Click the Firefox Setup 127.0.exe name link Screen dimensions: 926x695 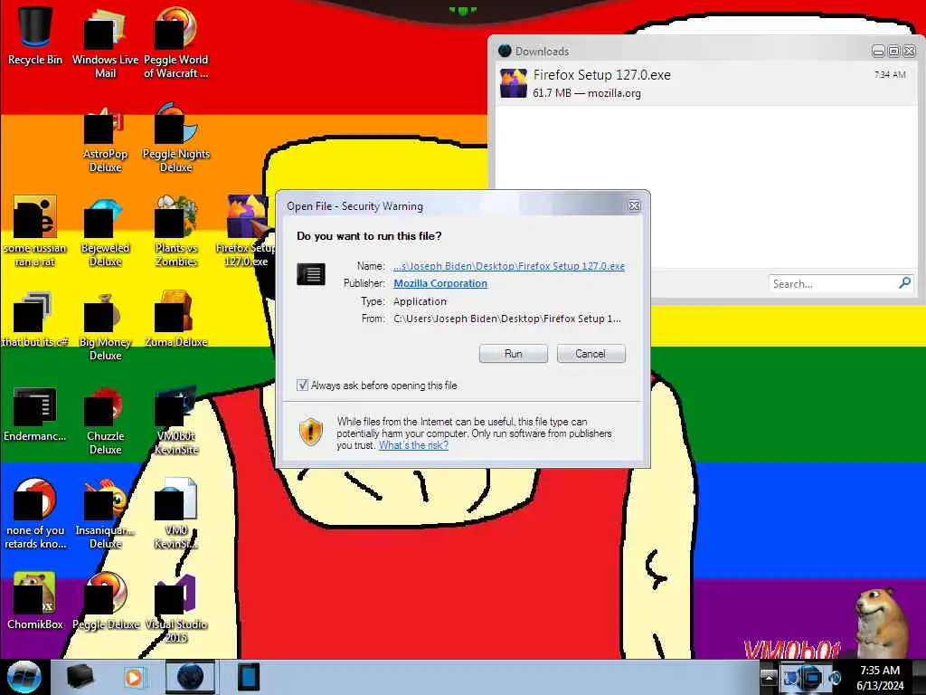pos(509,266)
